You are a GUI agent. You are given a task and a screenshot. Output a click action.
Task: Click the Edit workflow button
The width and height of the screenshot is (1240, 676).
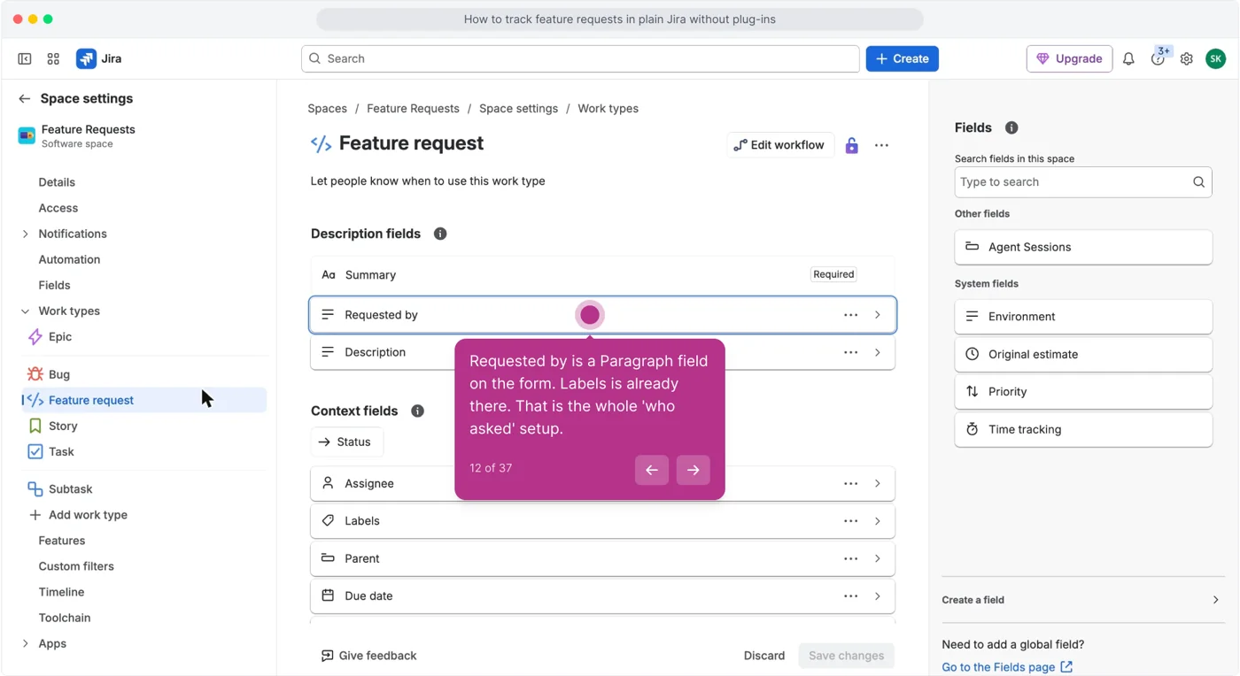click(779, 145)
